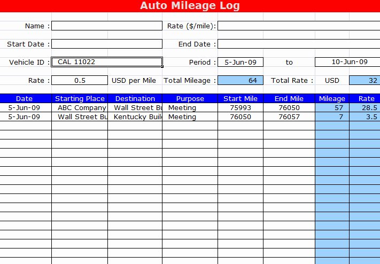Viewport: 380px width, 264px height.
Task: Click End Mile cell 76057
Action: point(289,117)
